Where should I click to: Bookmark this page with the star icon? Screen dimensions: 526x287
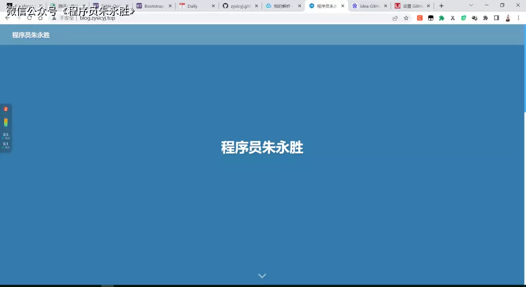406,18
